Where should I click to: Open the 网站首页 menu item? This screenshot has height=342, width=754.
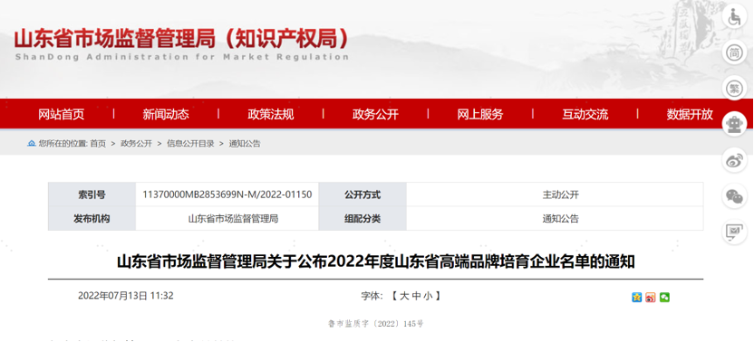(61, 114)
